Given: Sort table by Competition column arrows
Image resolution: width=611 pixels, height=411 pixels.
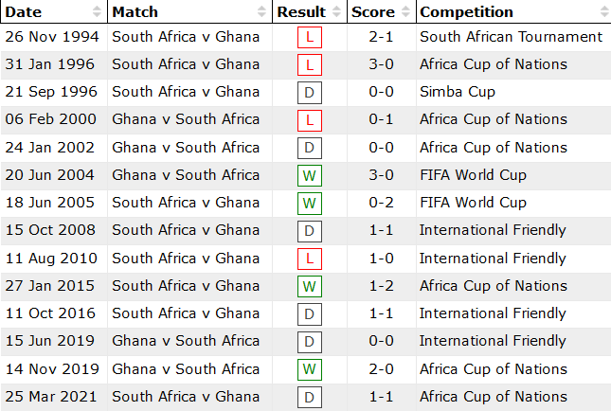Looking at the screenshot, I should 604,12.
